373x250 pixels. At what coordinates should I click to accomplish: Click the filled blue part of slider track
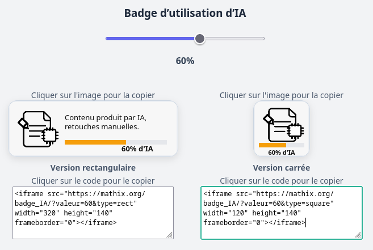point(150,39)
